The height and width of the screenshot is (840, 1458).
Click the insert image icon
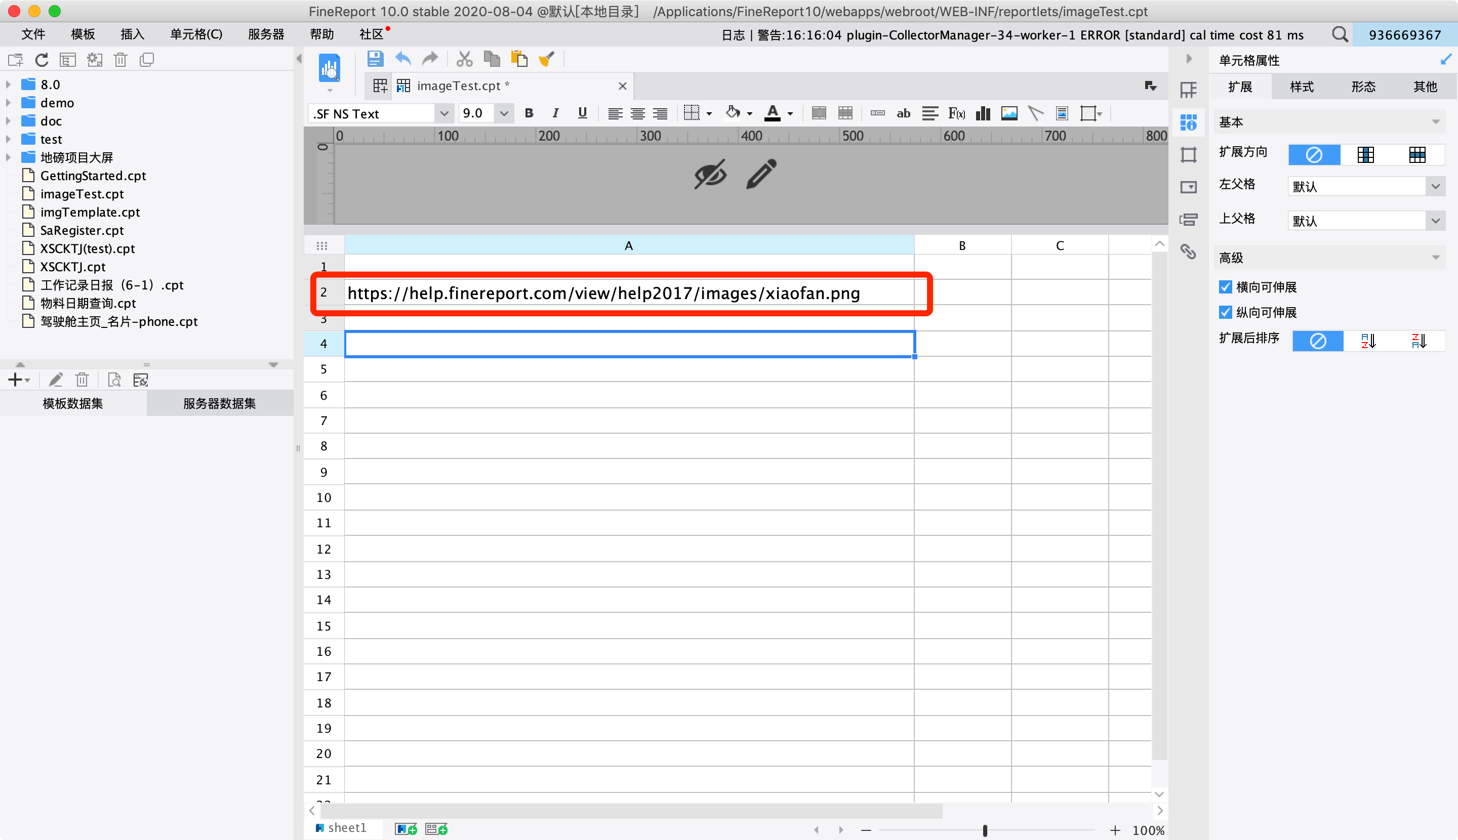coord(1009,113)
